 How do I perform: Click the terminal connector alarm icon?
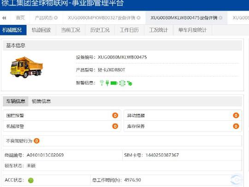(122, 83)
